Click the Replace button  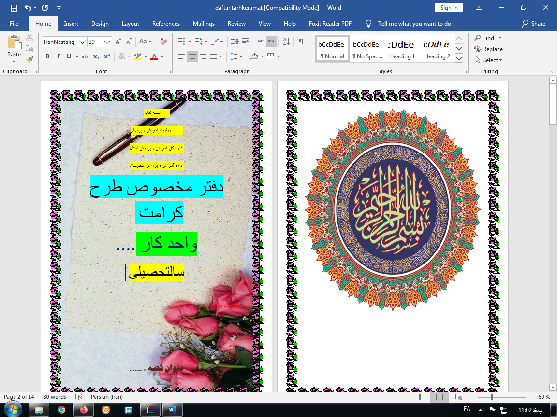click(488, 49)
